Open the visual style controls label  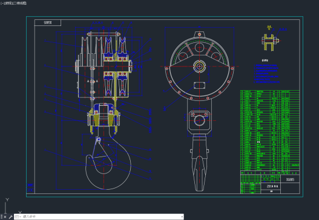click(x=19, y=3)
